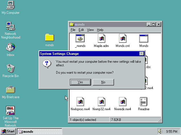This screenshot has height=135, width=181.
Task: Click 'Do you want to restart your computer now?' text
Action: [x=85, y=73]
